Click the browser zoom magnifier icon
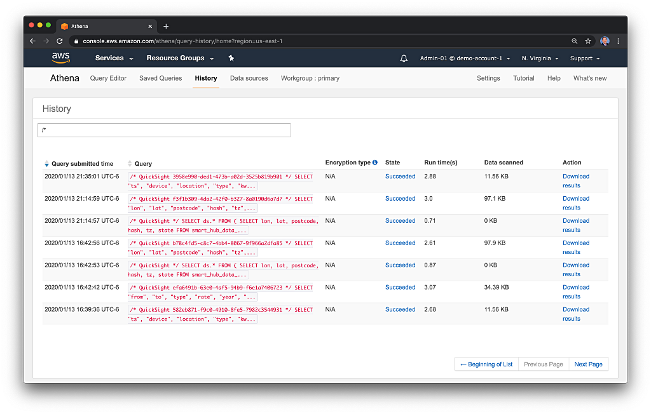The height and width of the screenshot is (414, 651). coord(575,41)
